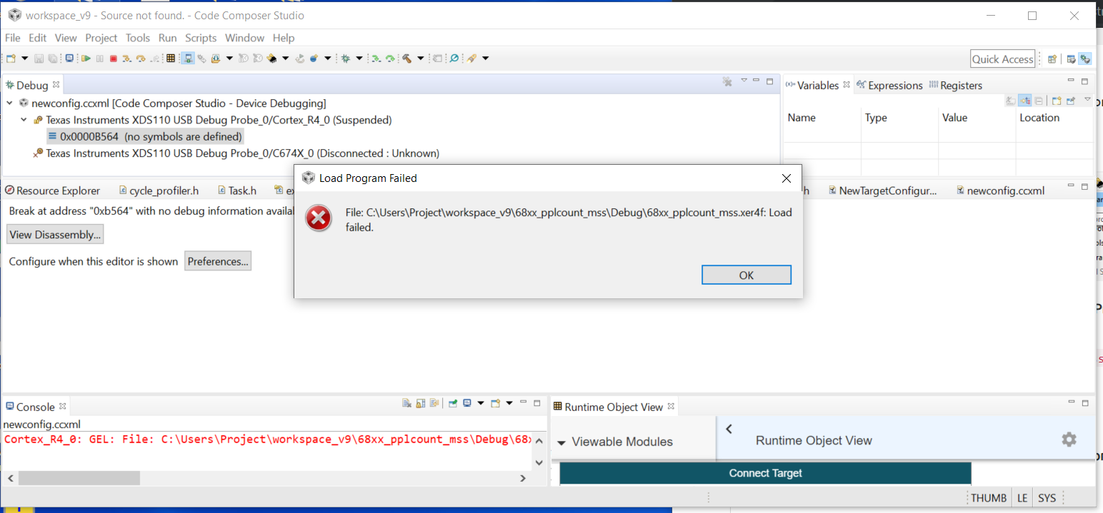Screen dimensions: 1103x513
Task: Open dropdown arrow next to New icon
Action: pyautogui.click(x=24, y=59)
